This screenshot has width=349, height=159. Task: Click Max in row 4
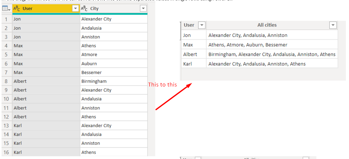[46, 46]
